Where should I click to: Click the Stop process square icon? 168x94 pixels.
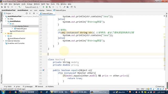pyautogui.click(x=53, y=7)
